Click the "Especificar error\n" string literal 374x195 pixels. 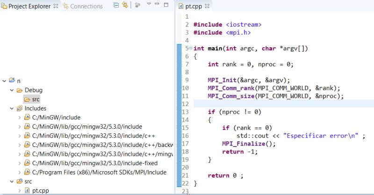(321, 136)
